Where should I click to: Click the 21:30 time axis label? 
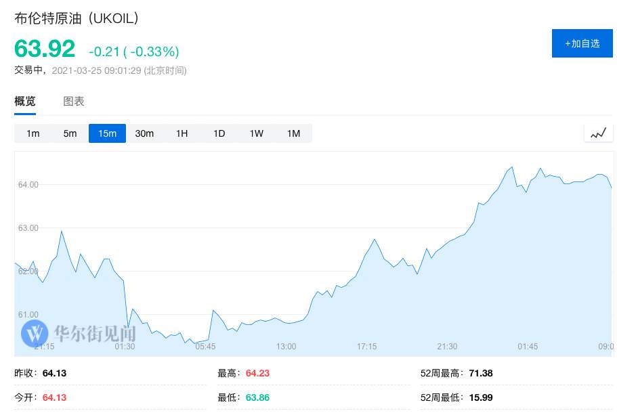(x=448, y=346)
